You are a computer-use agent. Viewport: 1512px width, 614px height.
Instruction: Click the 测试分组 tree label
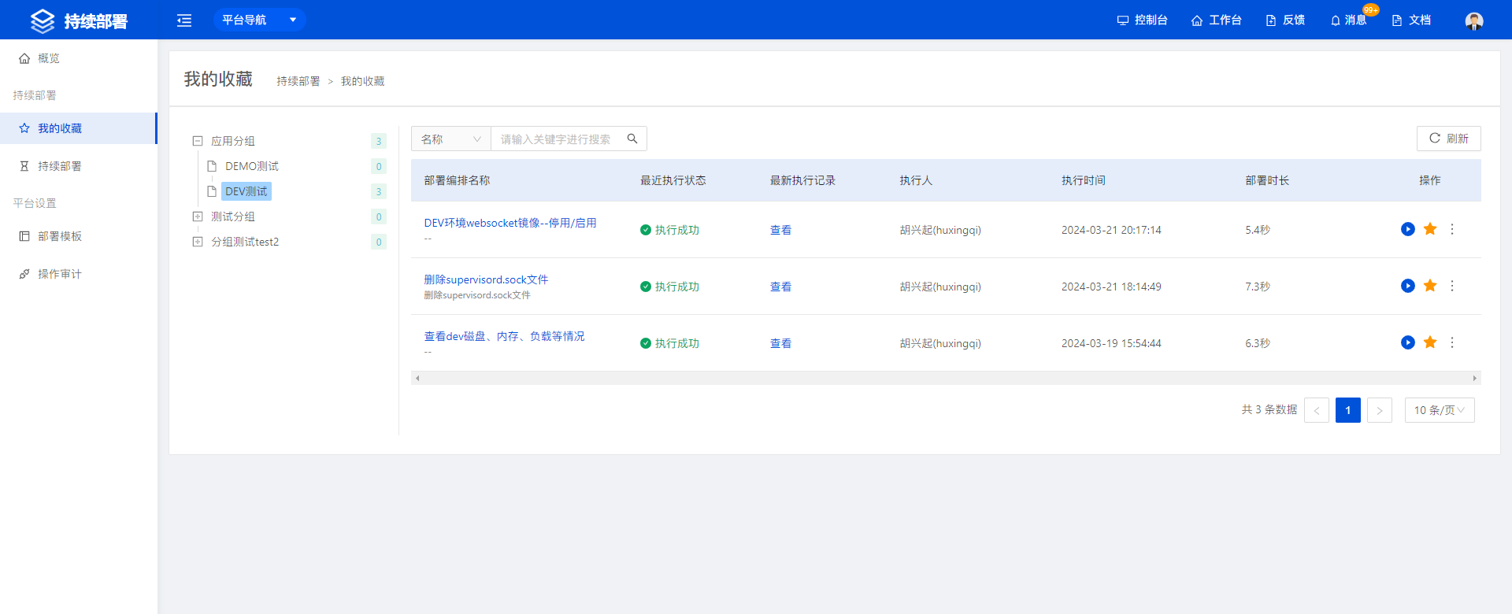point(233,216)
